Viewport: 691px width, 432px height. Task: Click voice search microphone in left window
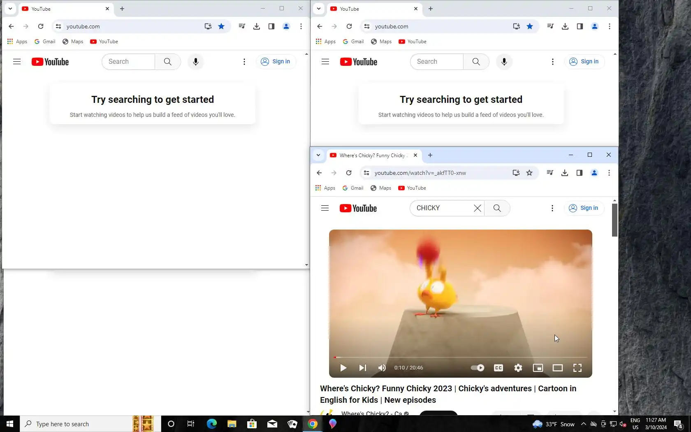pyautogui.click(x=196, y=62)
